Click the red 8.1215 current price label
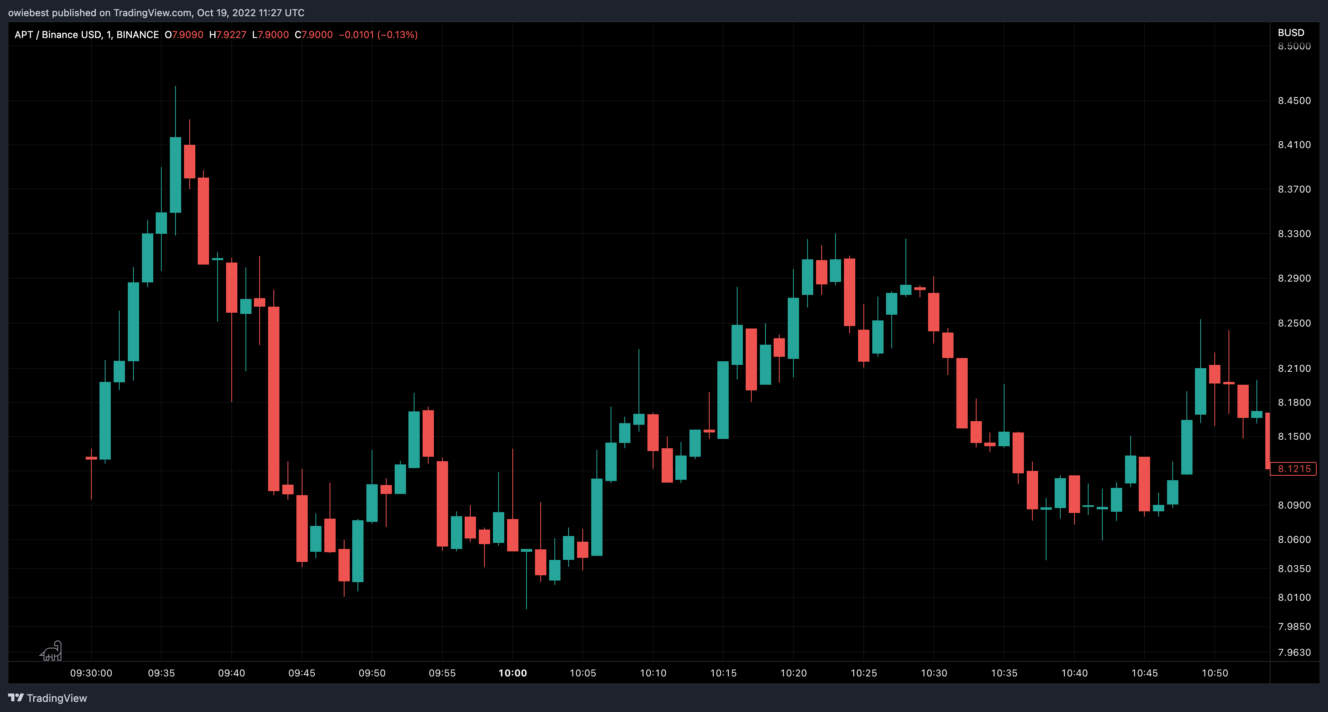 point(1294,468)
